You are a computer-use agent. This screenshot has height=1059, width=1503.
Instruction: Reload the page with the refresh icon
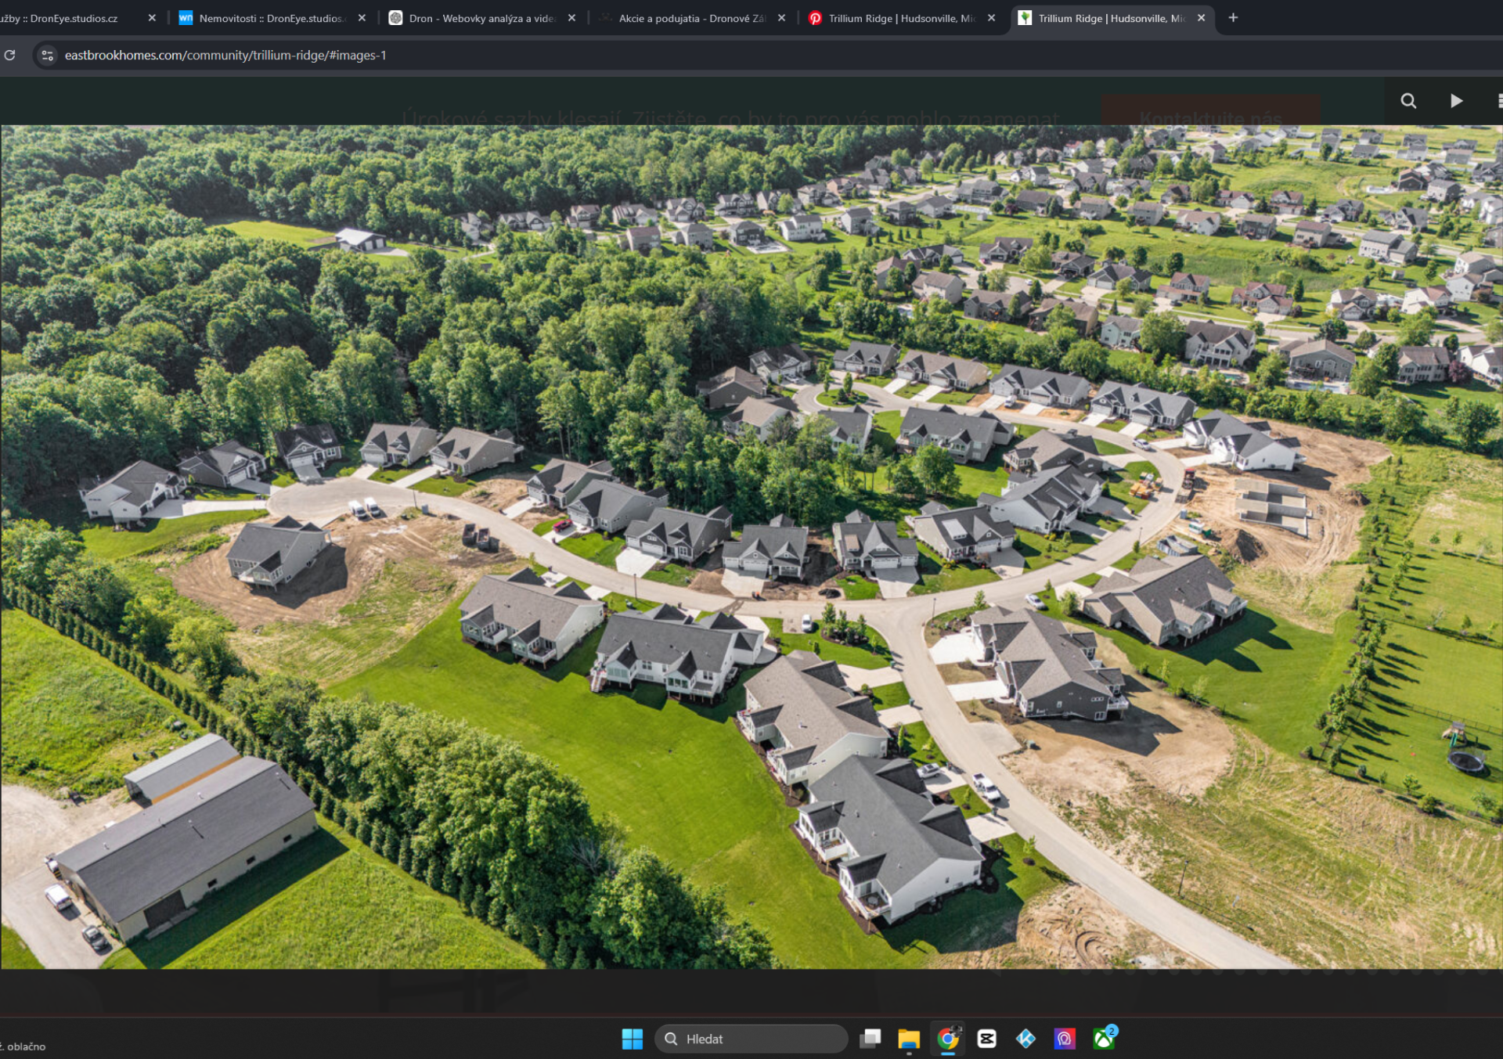pos(10,55)
